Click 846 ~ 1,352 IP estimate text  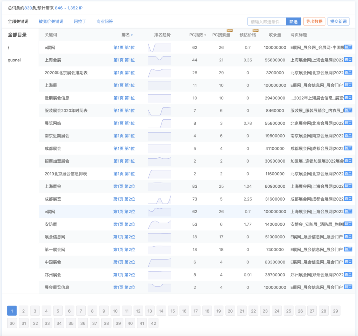[x=69, y=8]
